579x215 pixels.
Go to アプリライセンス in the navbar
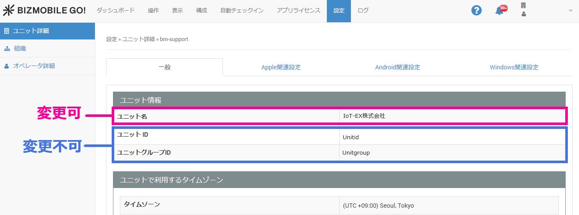pos(299,11)
